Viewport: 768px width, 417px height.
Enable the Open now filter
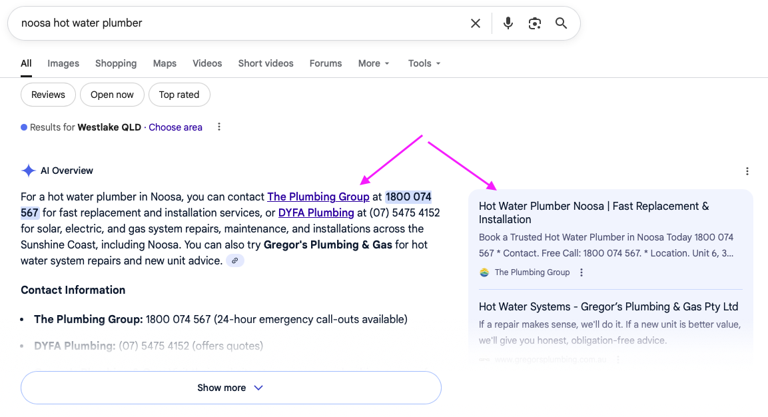pyautogui.click(x=111, y=95)
